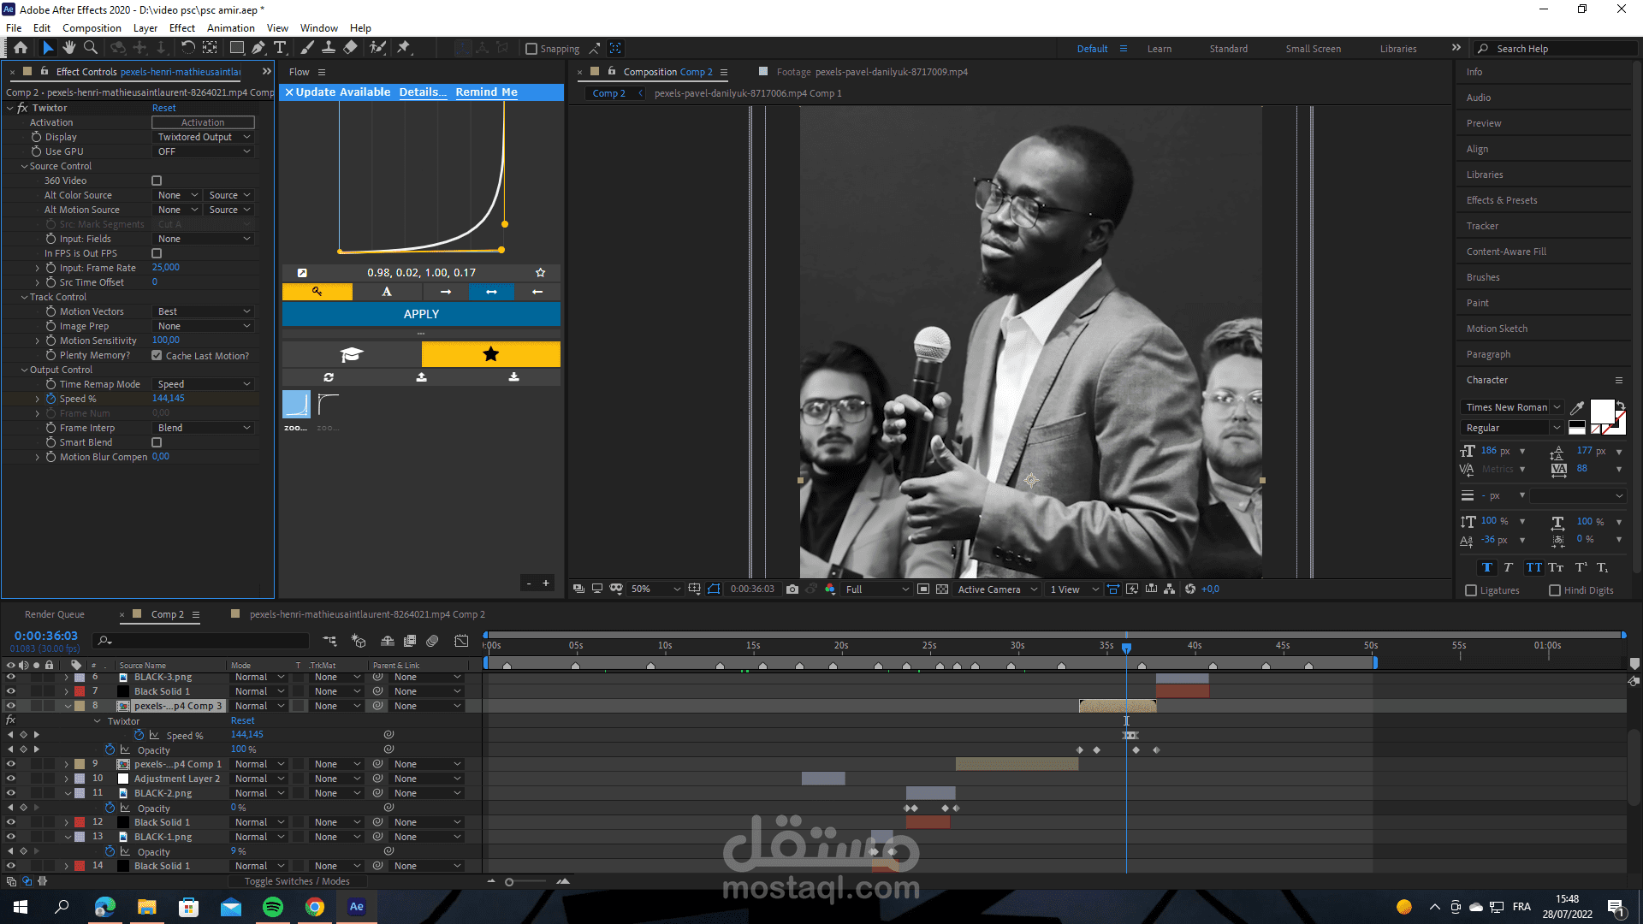
Task: Open the viewer resolution Full dropdown
Action: click(876, 589)
